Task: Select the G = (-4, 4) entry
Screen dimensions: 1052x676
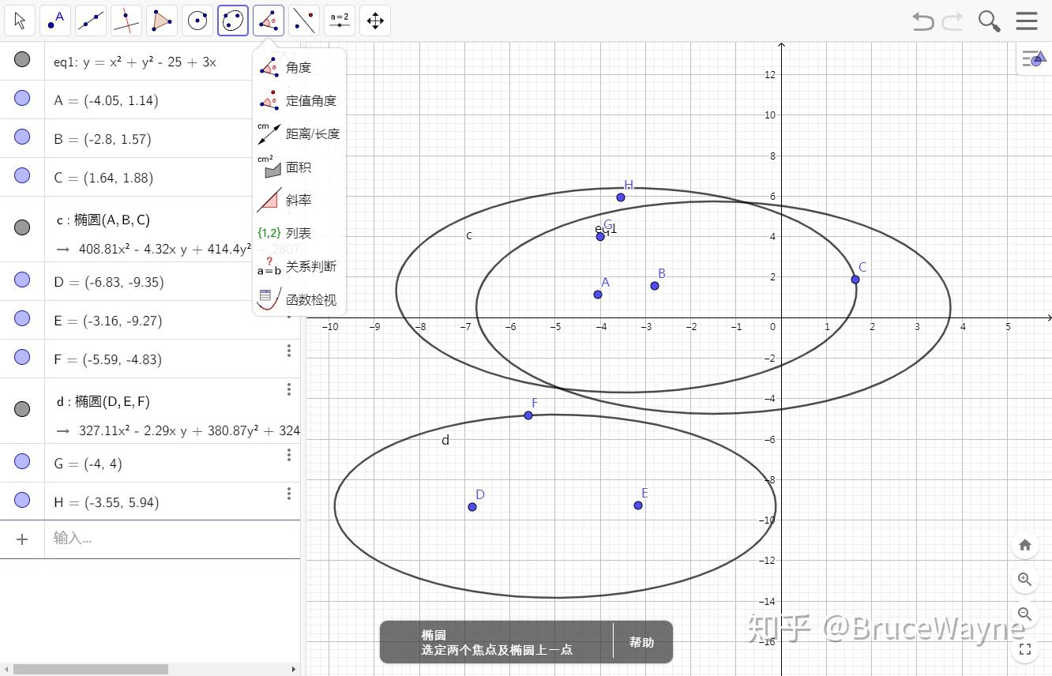Action: 88,464
